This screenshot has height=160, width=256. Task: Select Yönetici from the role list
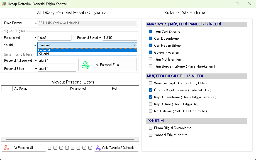(x=44, y=54)
